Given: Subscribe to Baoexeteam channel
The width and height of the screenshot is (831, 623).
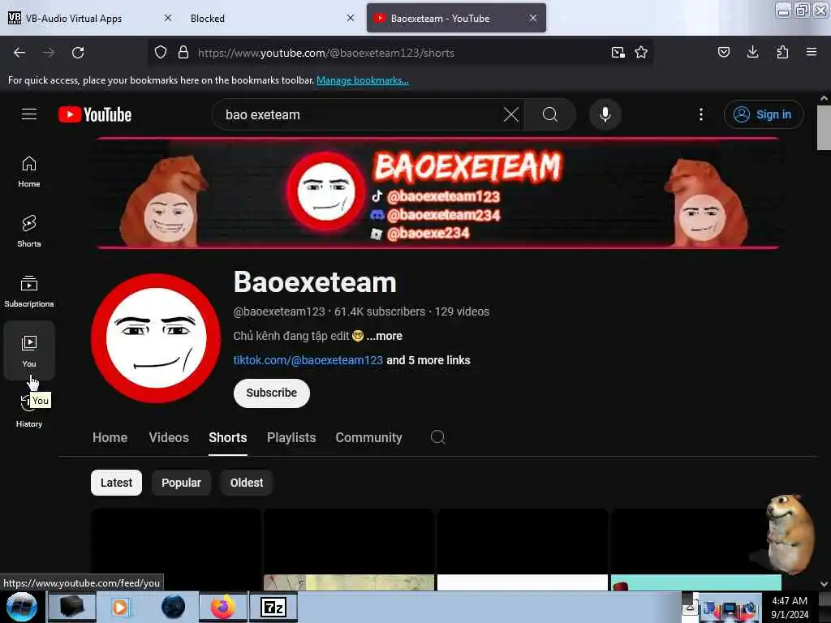Looking at the screenshot, I should (272, 393).
